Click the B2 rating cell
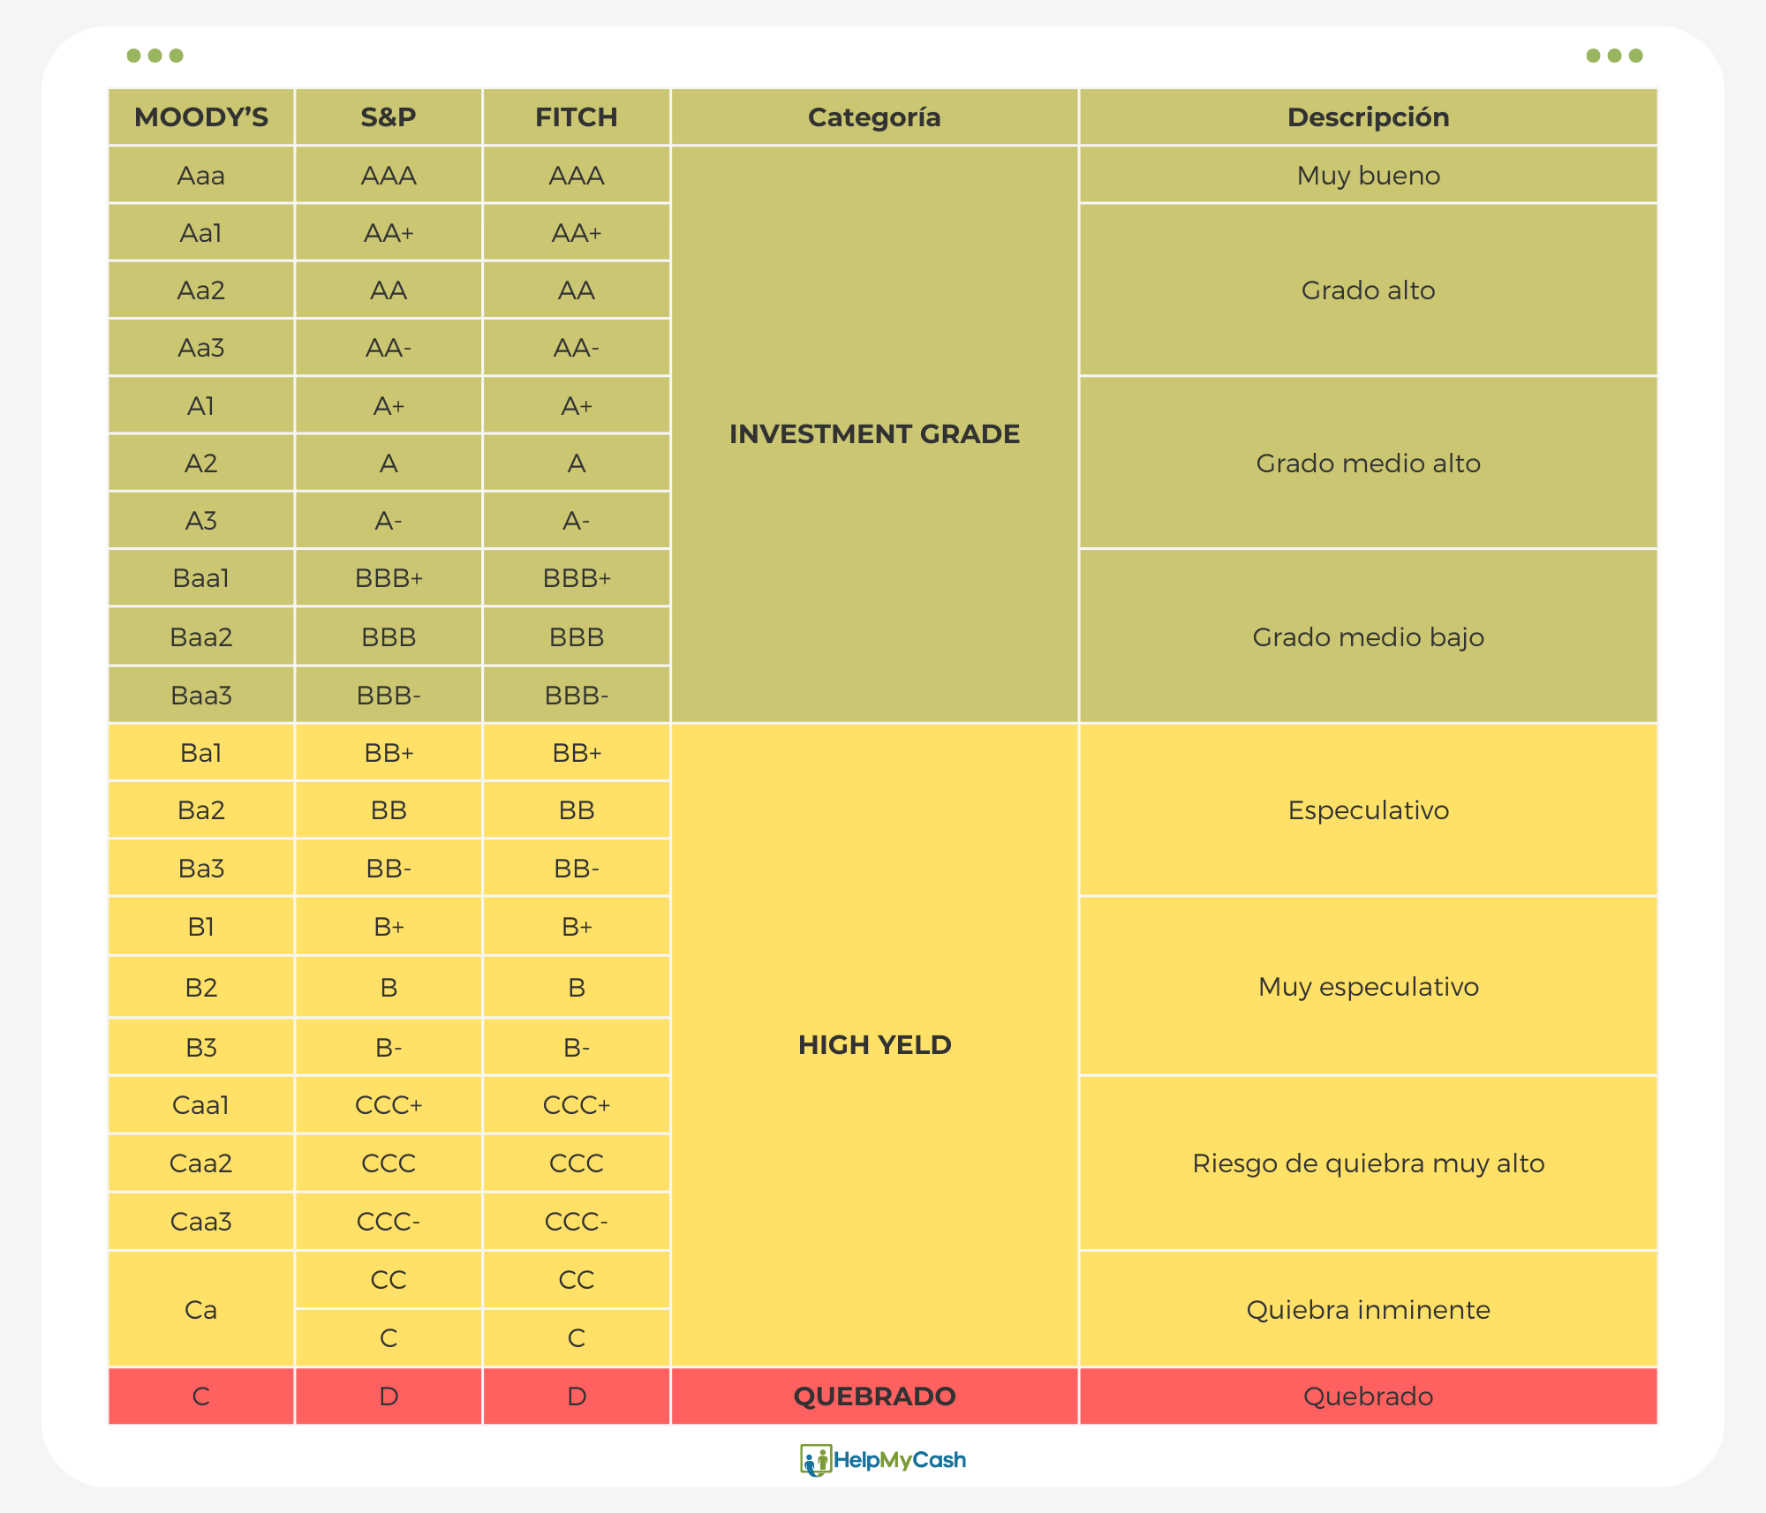The image size is (1766, 1513). pyautogui.click(x=201, y=987)
